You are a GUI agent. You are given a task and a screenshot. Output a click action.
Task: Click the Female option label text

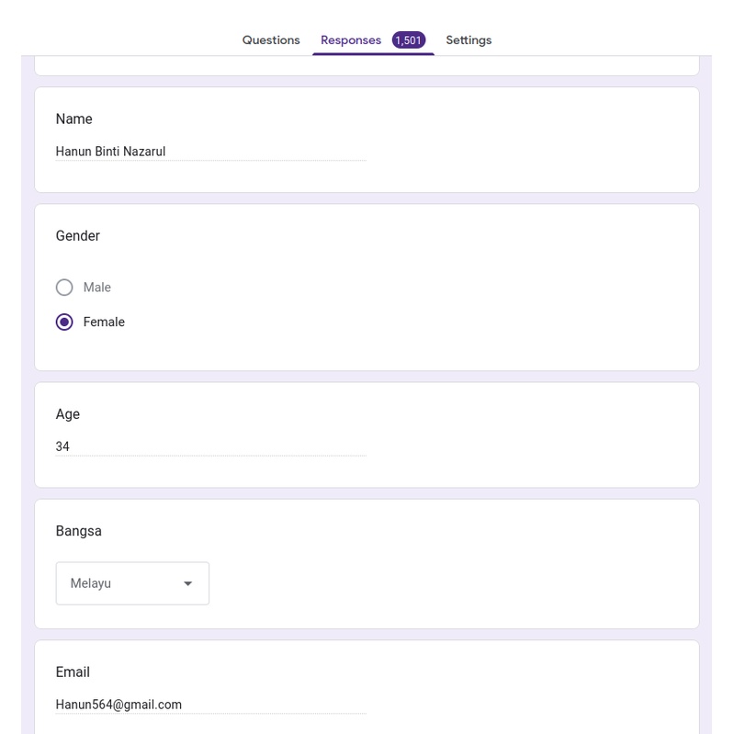tap(104, 322)
